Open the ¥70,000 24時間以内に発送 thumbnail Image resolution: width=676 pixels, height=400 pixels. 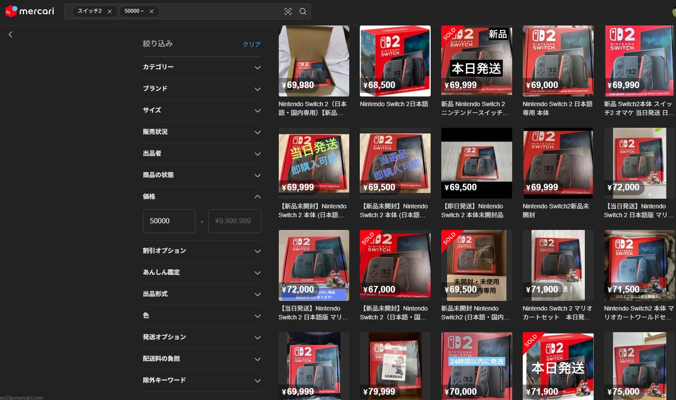pyautogui.click(x=477, y=366)
